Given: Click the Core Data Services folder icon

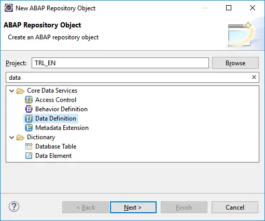Looking at the screenshot, I should [20, 91].
